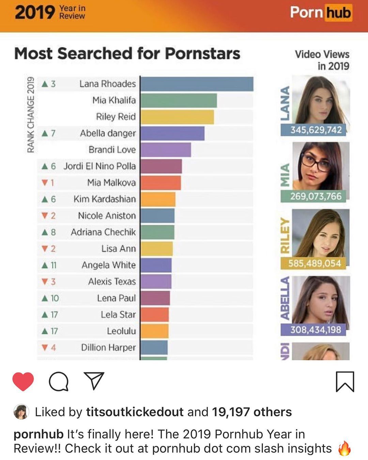
Task: Click the 345,629,742 video views label
Action: (x=315, y=130)
